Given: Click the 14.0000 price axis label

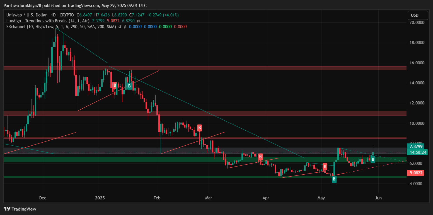Looking at the screenshot, I should (x=417, y=83).
